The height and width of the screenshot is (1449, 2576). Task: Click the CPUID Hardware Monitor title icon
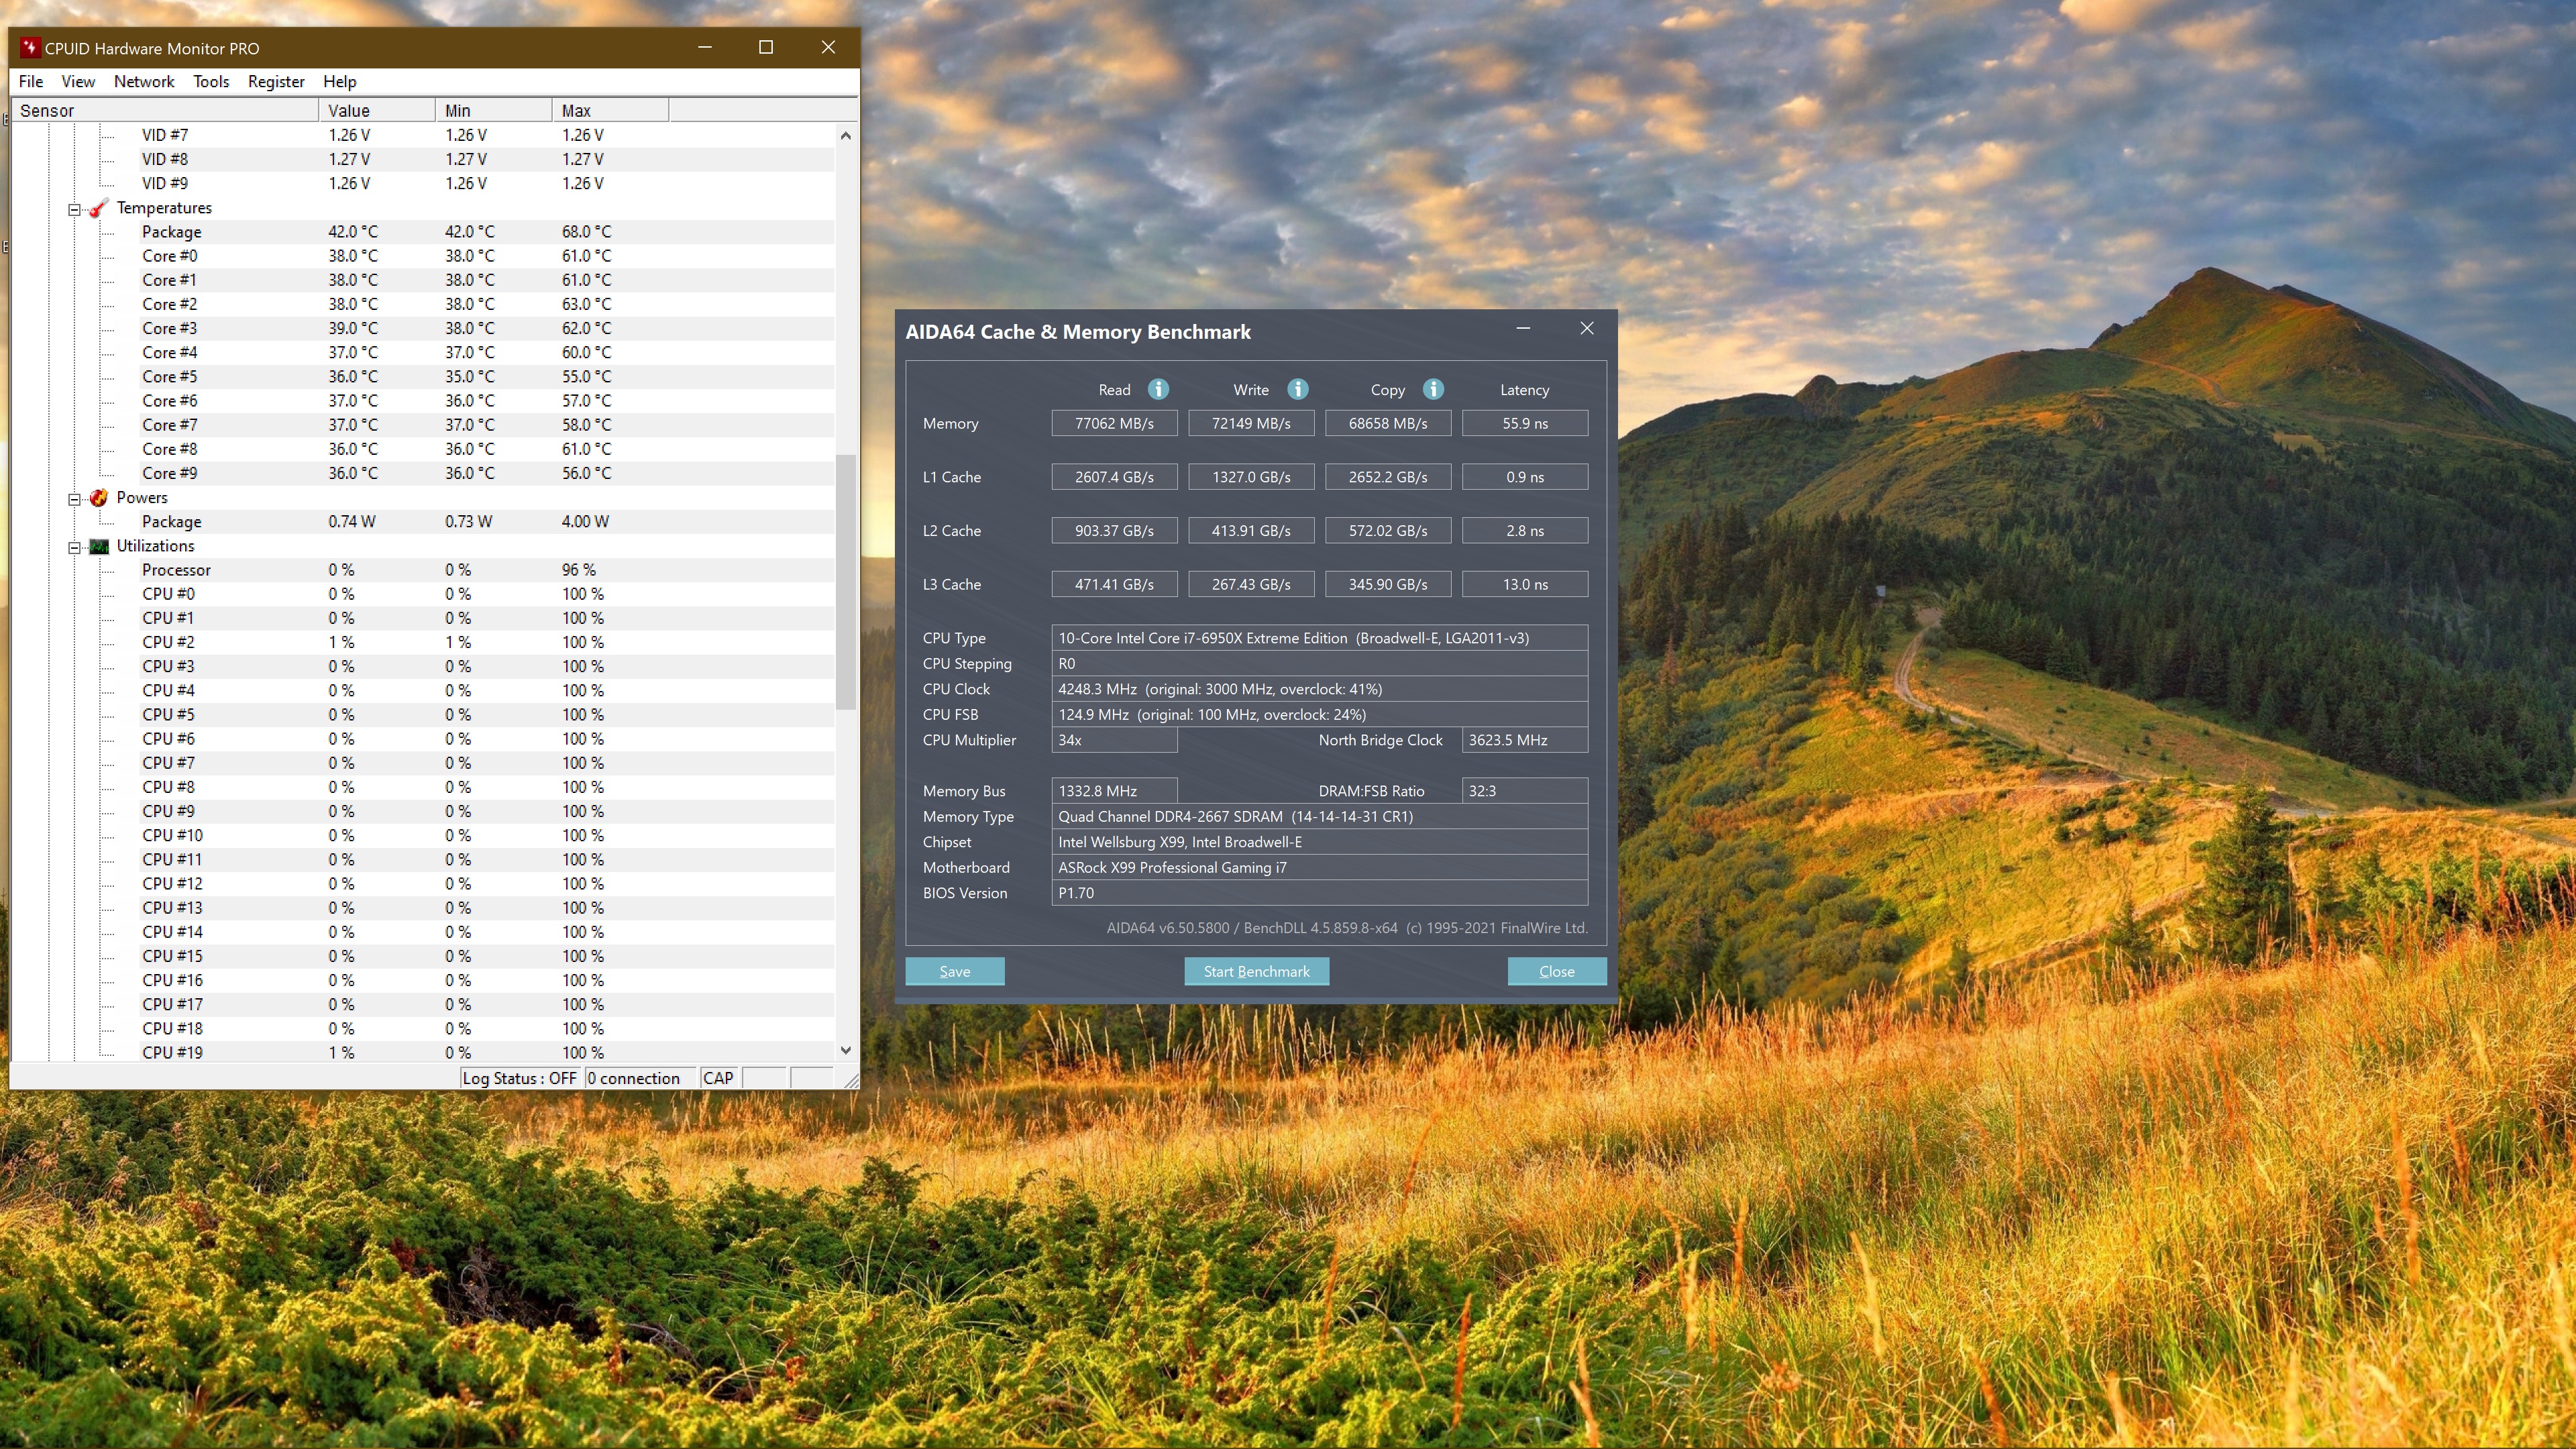point(30,48)
